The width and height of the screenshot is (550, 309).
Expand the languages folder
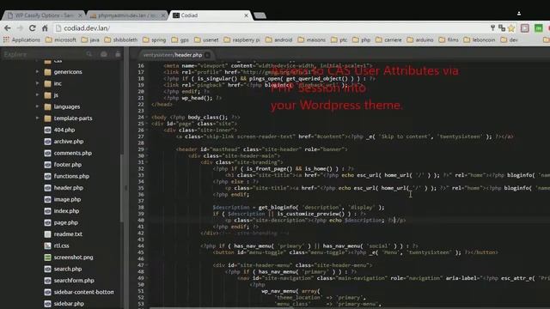click(37, 106)
